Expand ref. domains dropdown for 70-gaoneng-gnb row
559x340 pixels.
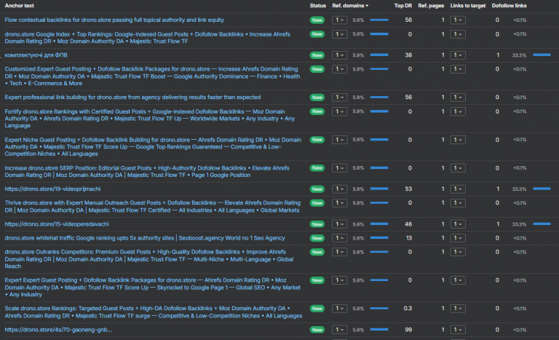(x=339, y=330)
